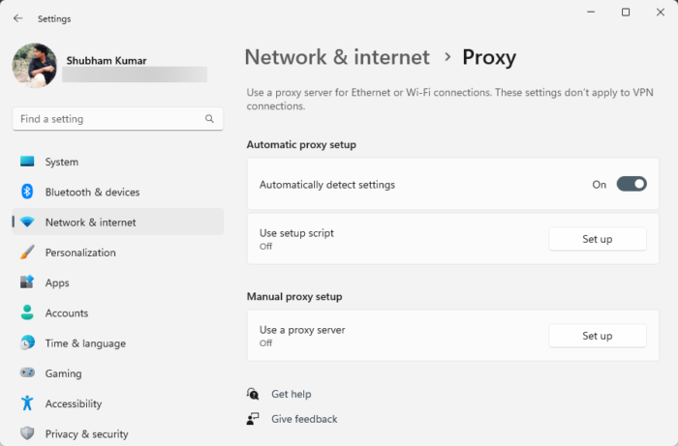Screen dimensions: 678x446
Task: Click the Shubham Kumar profile picture
Action: pyautogui.click(x=34, y=65)
